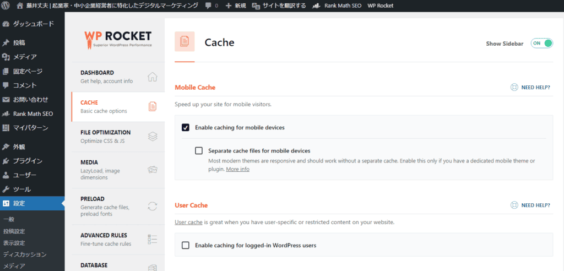Click the home icon beside site name
This screenshot has height=271, width=564.
pos(20,6)
